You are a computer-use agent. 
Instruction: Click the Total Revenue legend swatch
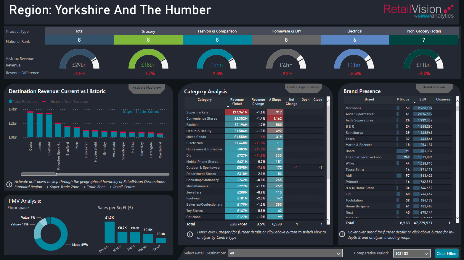[11, 101]
